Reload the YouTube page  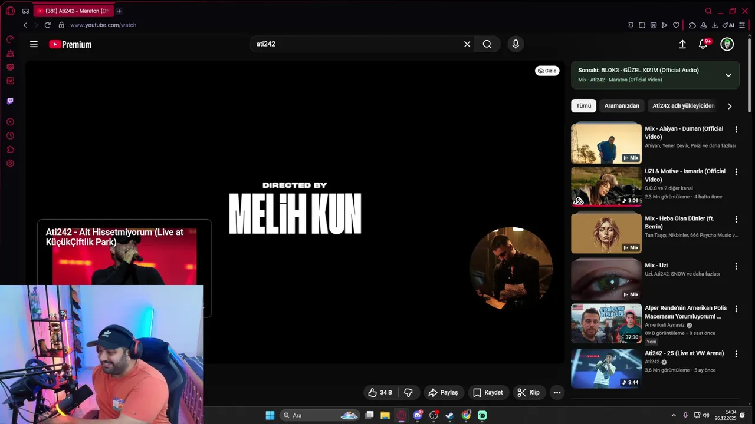click(x=47, y=25)
